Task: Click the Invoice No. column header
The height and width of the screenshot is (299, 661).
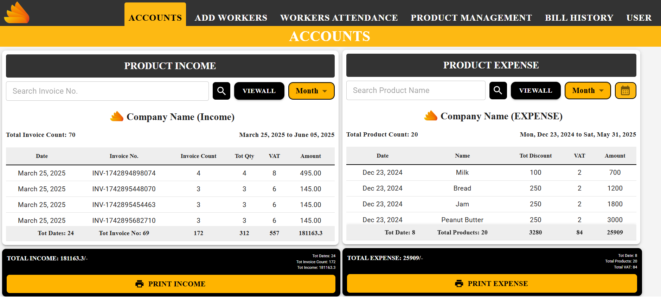Action: click(124, 156)
